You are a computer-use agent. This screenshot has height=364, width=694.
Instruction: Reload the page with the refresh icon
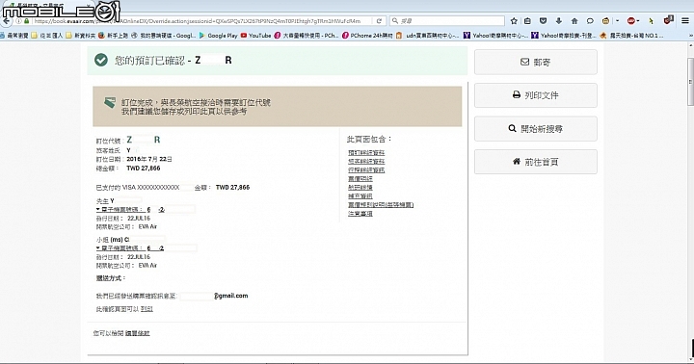pos(379,21)
